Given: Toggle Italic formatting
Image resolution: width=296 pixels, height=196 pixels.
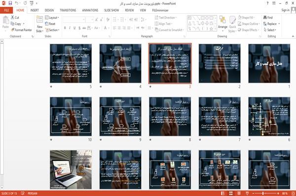Looking at the screenshot, I should coord(70,28).
